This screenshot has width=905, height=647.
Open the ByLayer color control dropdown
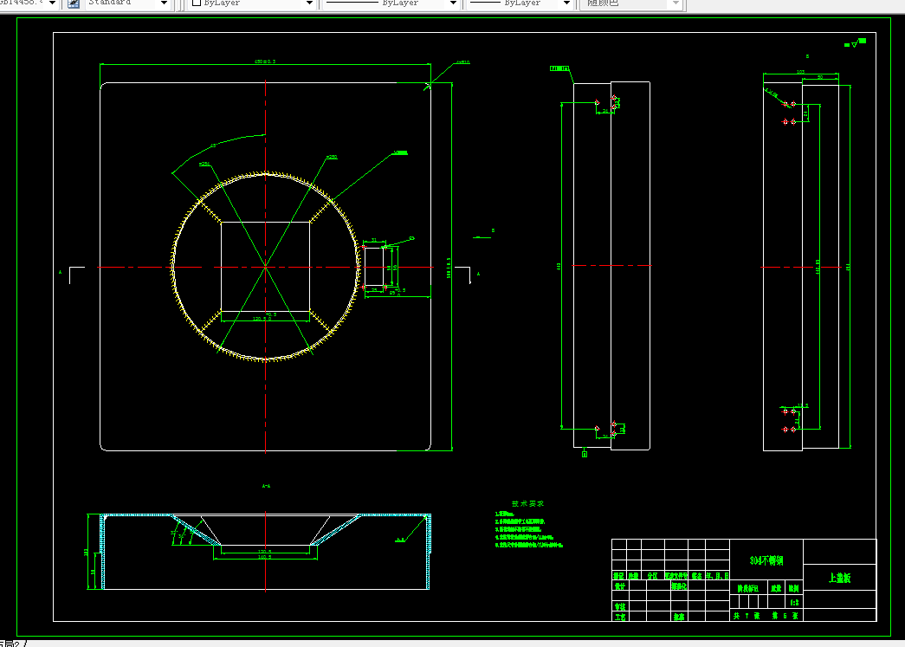tap(309, 3)
